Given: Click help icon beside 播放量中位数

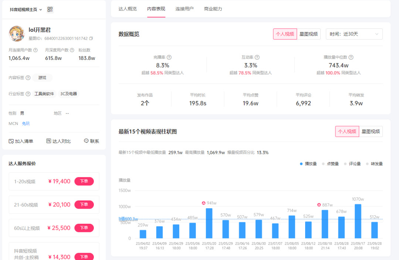Looking at the screenshot, I should tap(351, 57).
